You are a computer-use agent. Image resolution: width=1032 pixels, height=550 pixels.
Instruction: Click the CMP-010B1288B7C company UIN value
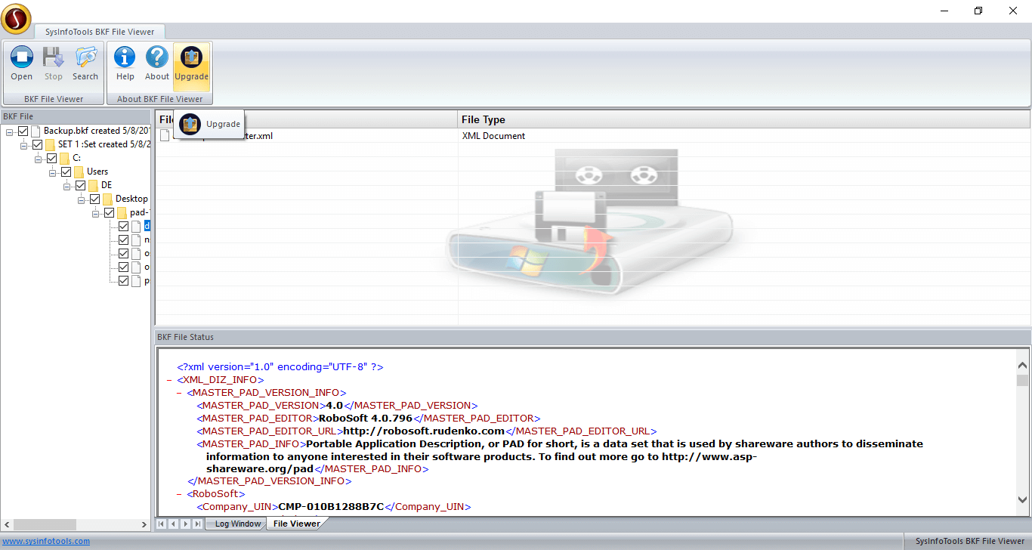(x=332, y=507)
